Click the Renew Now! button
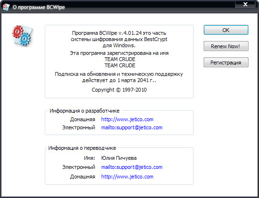The image size is (259, 198). tap(226, 46)
